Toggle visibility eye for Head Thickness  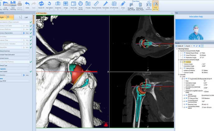(x=184, y=55)
